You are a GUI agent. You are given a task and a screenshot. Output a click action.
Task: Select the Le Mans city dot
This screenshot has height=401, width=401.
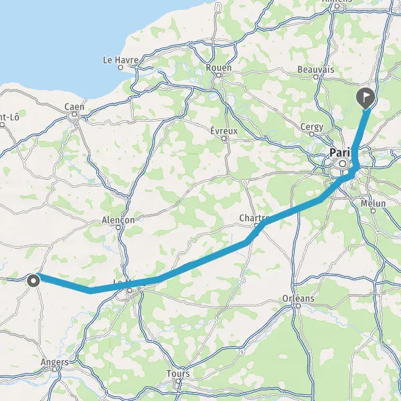(130, 291)
